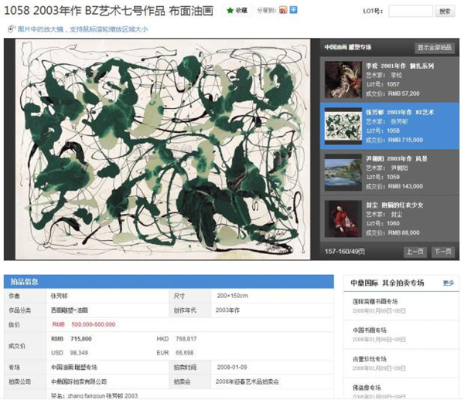This screenshot has width=464, height=400.
Task: Click the price RMB 143,000 for LOT 1059
Action: click(x=405, y=186)
